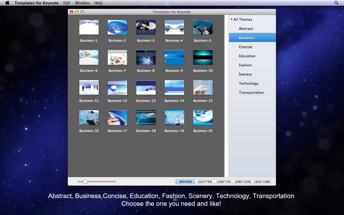Select the Business-2 template thumbnail

(x=117, y=27)
